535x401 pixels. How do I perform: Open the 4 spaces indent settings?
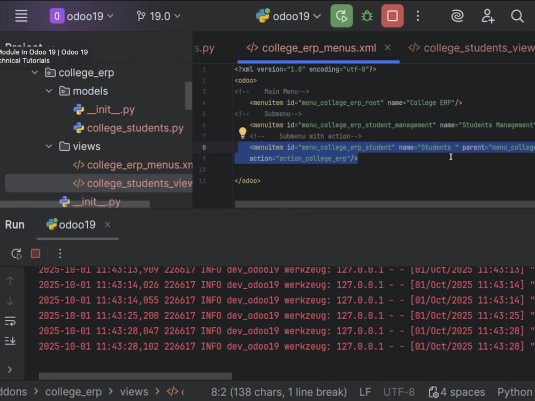click(457, 392)
